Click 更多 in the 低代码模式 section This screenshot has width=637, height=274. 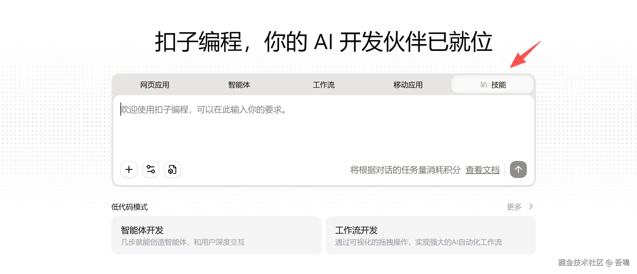514,207
